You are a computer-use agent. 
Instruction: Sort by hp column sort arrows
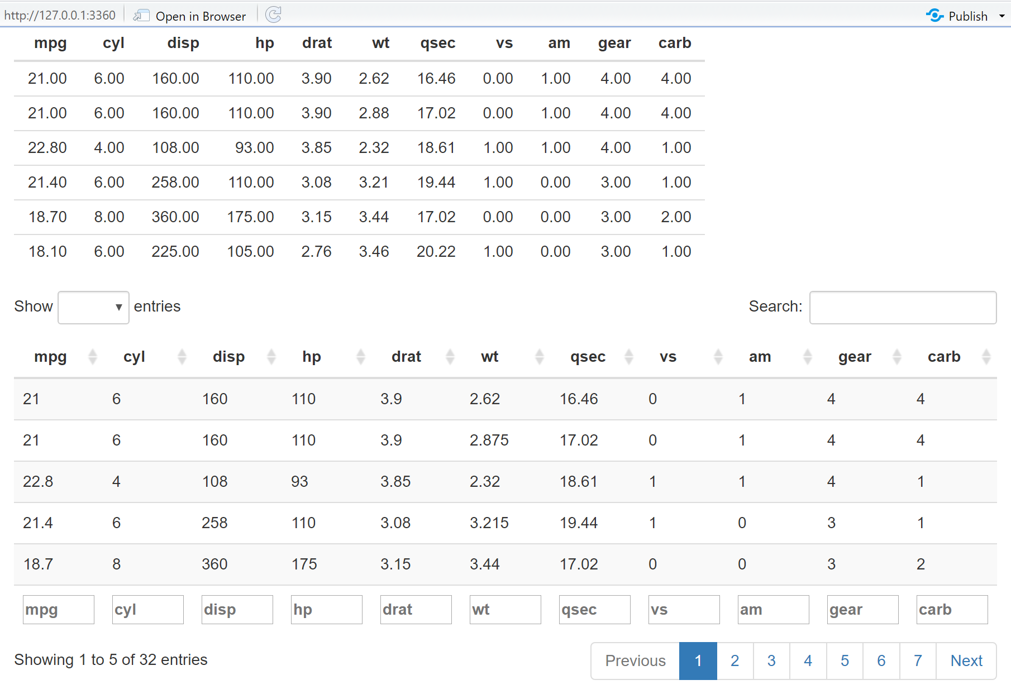[x=361, y=357]
